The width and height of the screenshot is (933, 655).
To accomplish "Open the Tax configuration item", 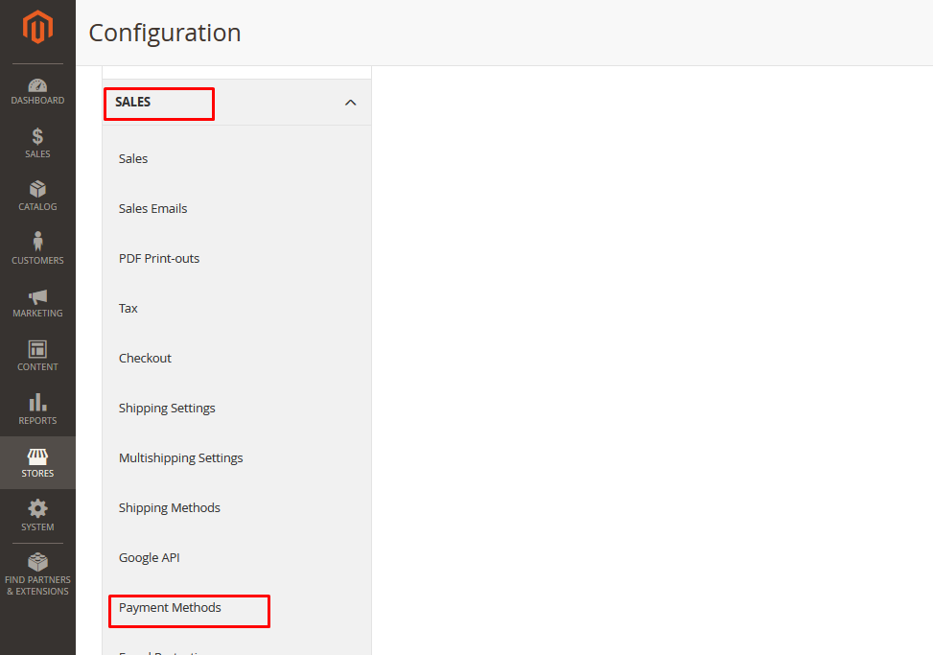I will point(128,309).
